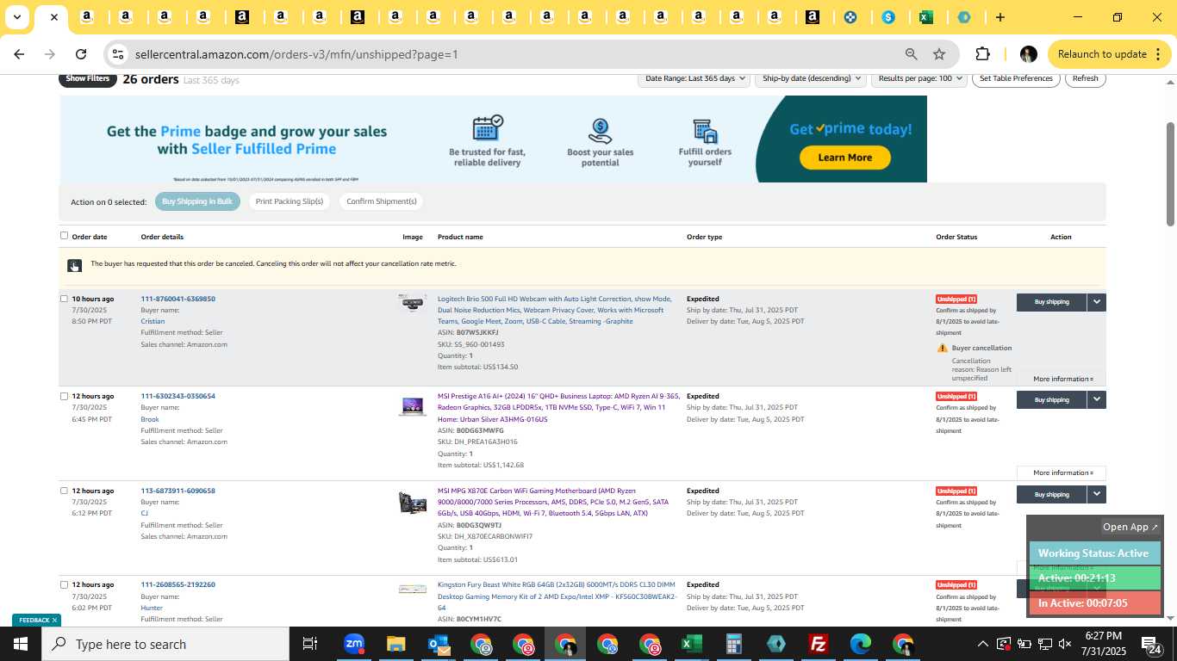This screenshot has width=1177, height=661.
Task: Click Print Packing Slip(s)
Action: coord(290,201)
